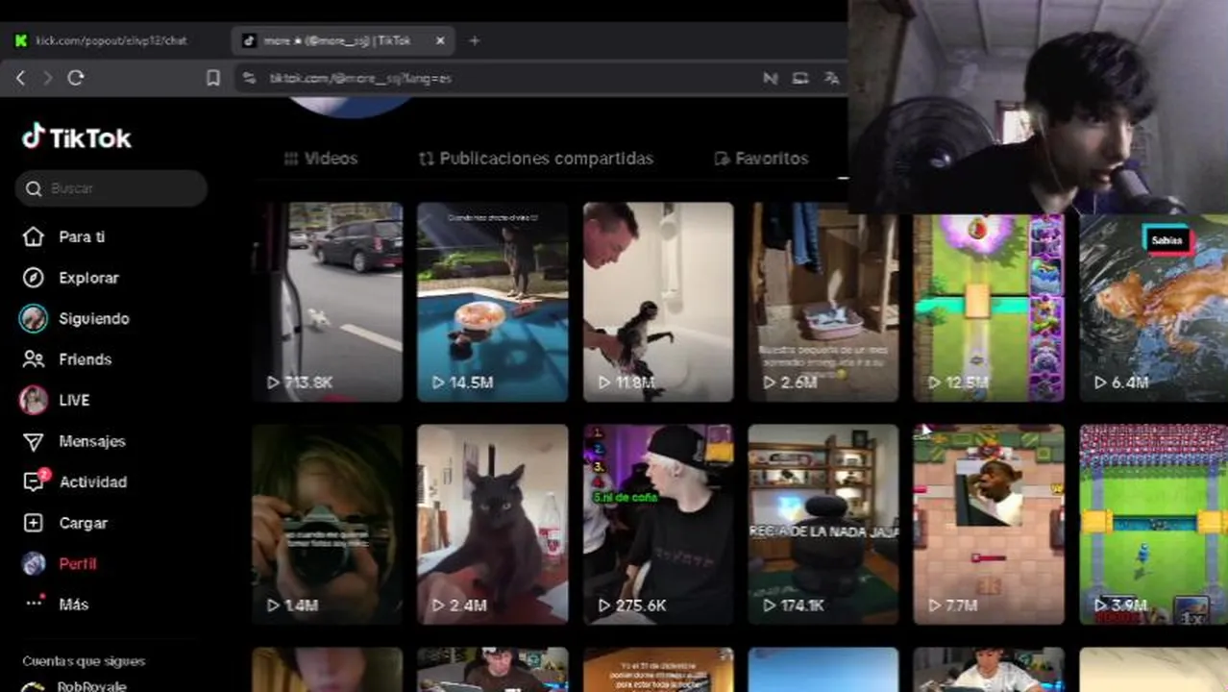Click the Siguiendo avatar icon
Image resolution: width=1228 pixels, height=692 pixels.
(x=34, y=318)
